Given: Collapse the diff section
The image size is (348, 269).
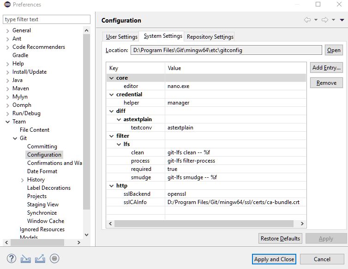Looking at the screenshot, I should click(x=111, y=111).
